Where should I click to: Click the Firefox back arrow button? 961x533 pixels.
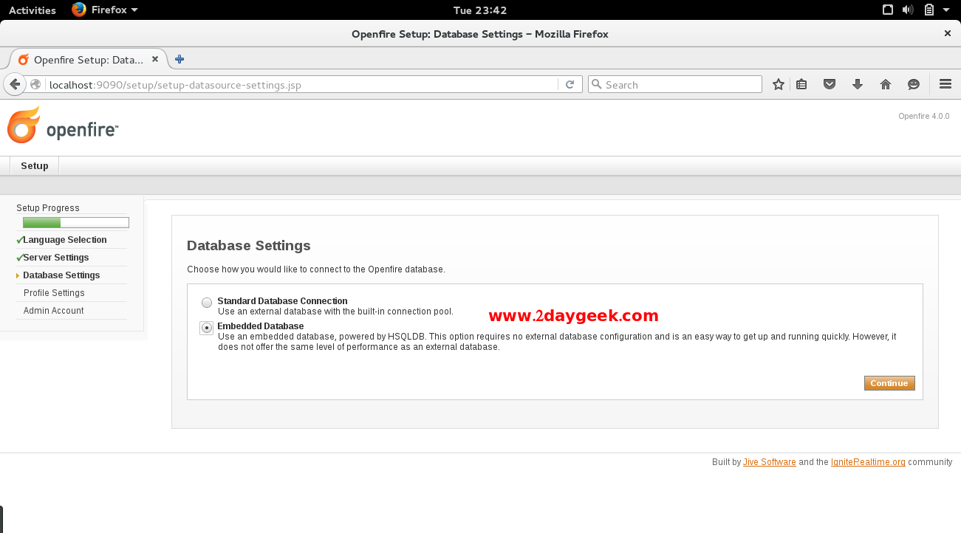point(15,84)
